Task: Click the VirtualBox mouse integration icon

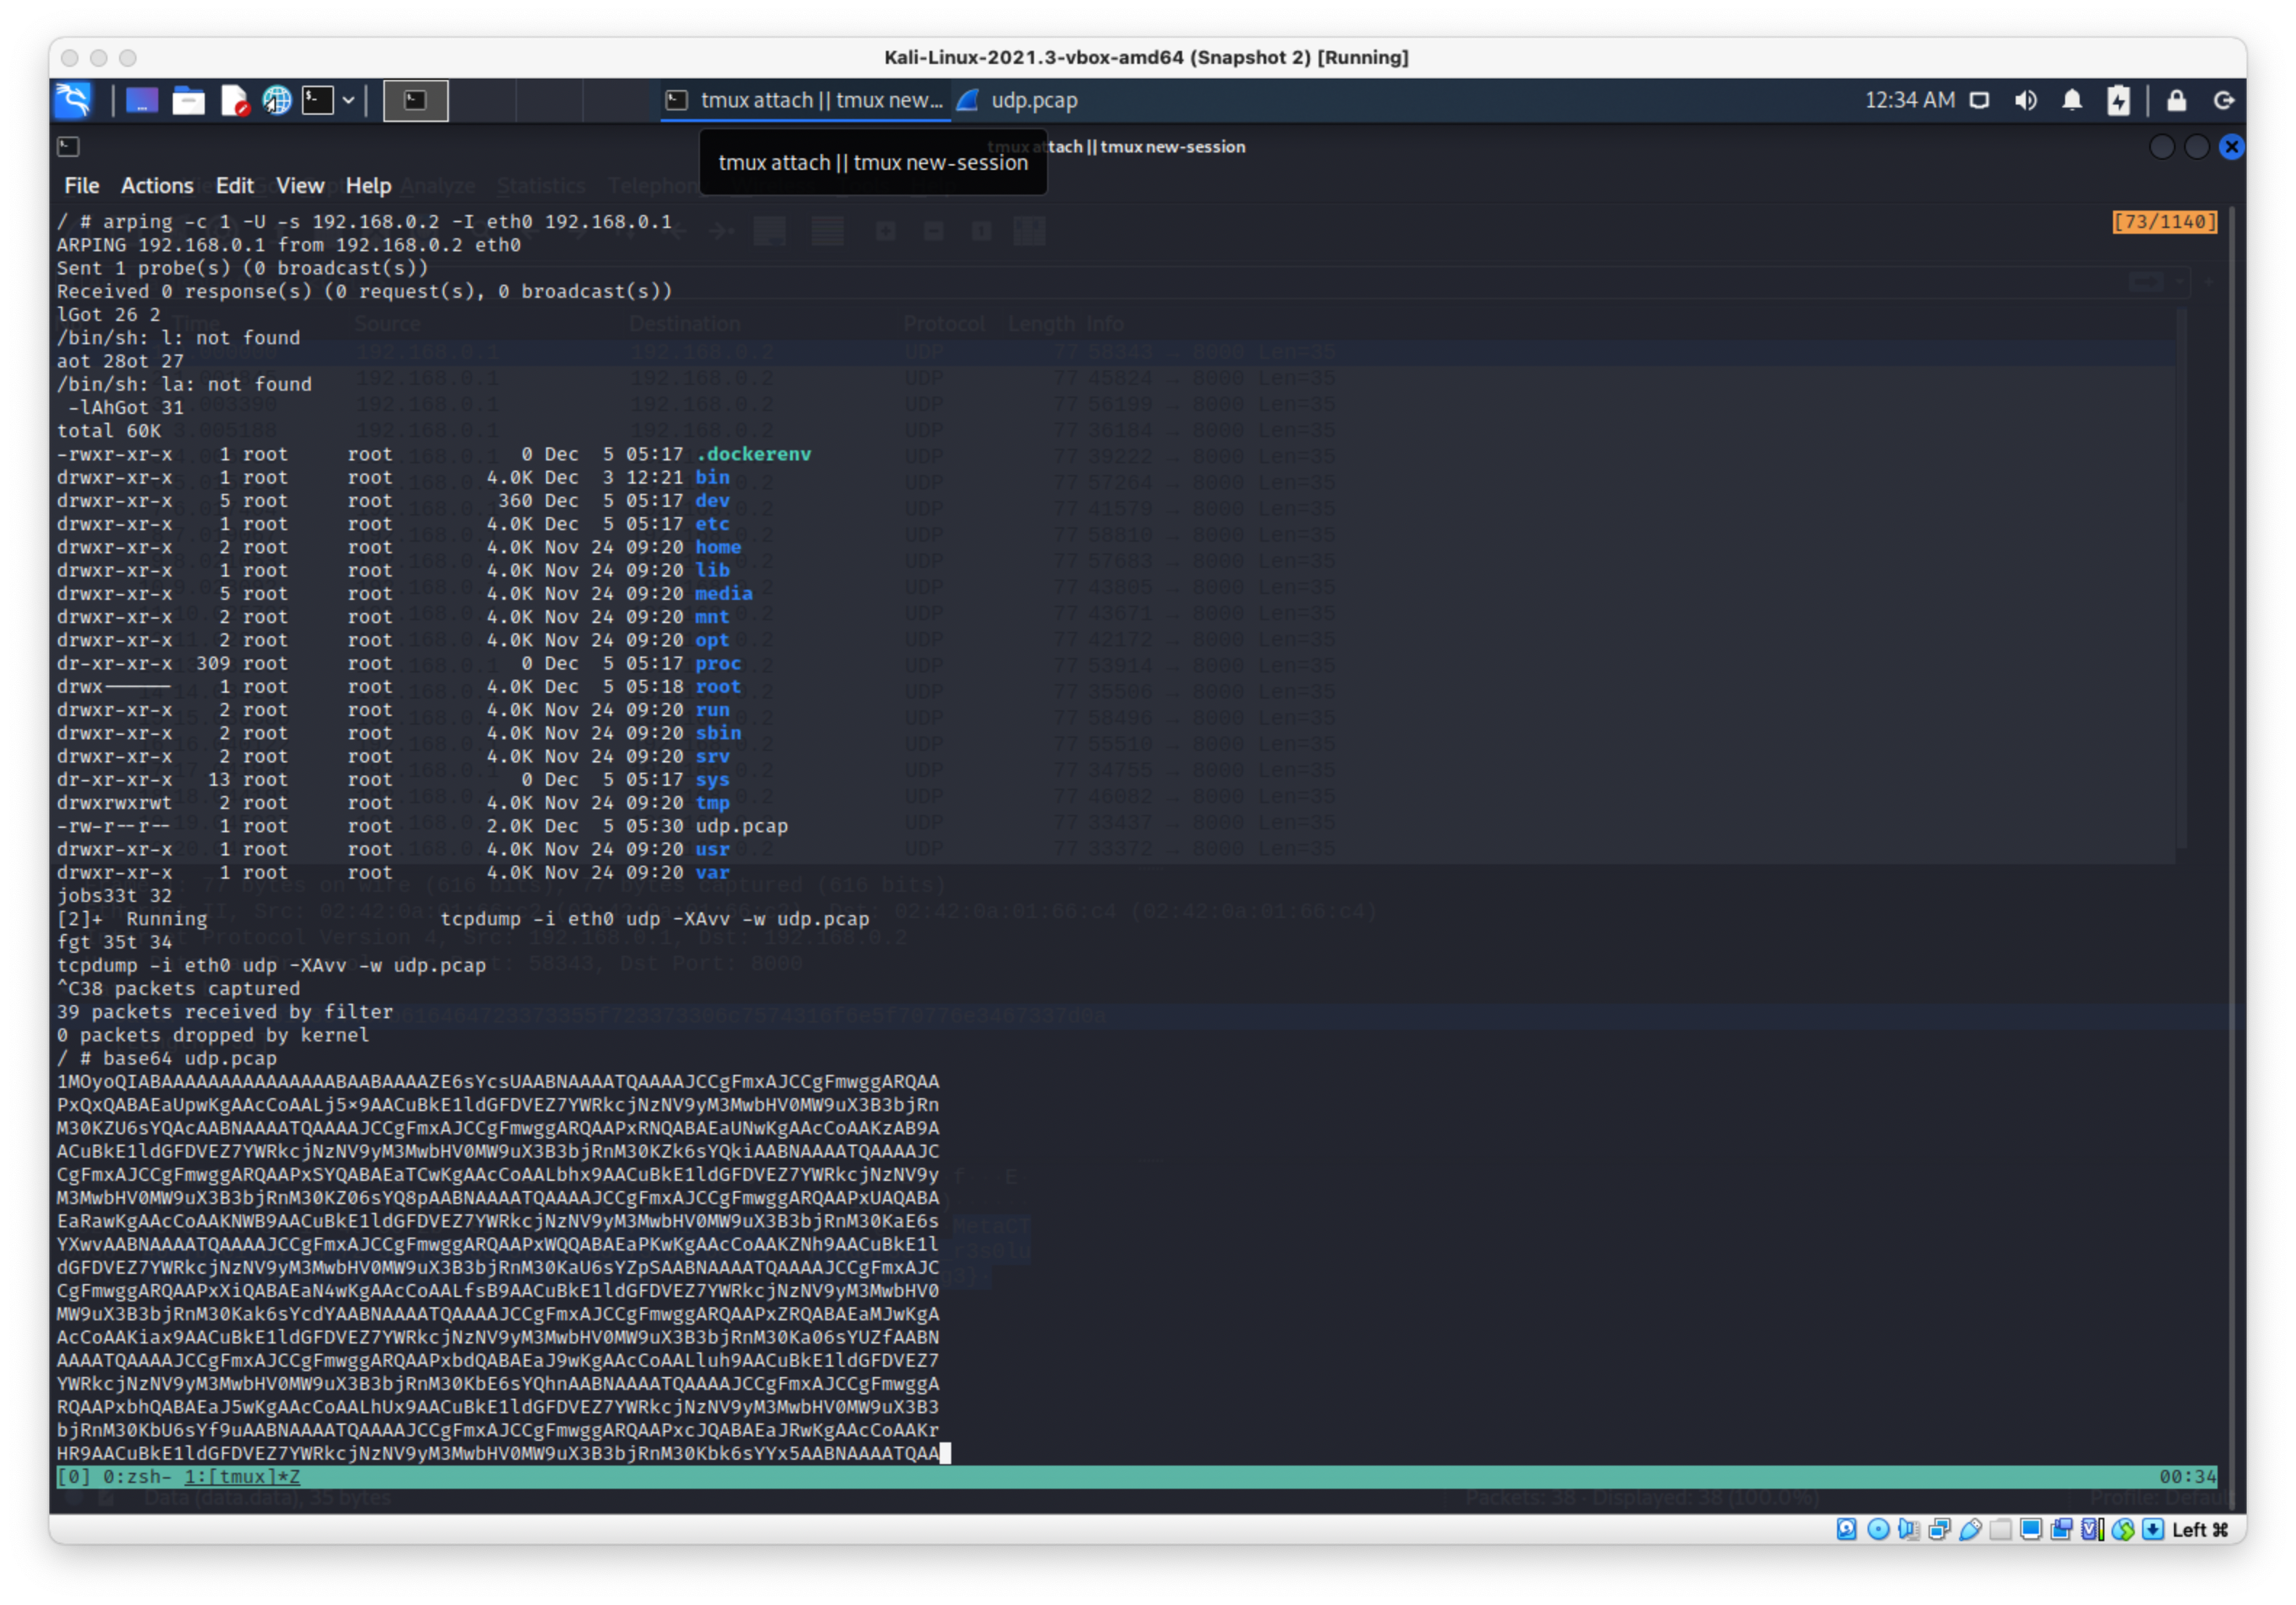Action: (x=2123, y=1529)
